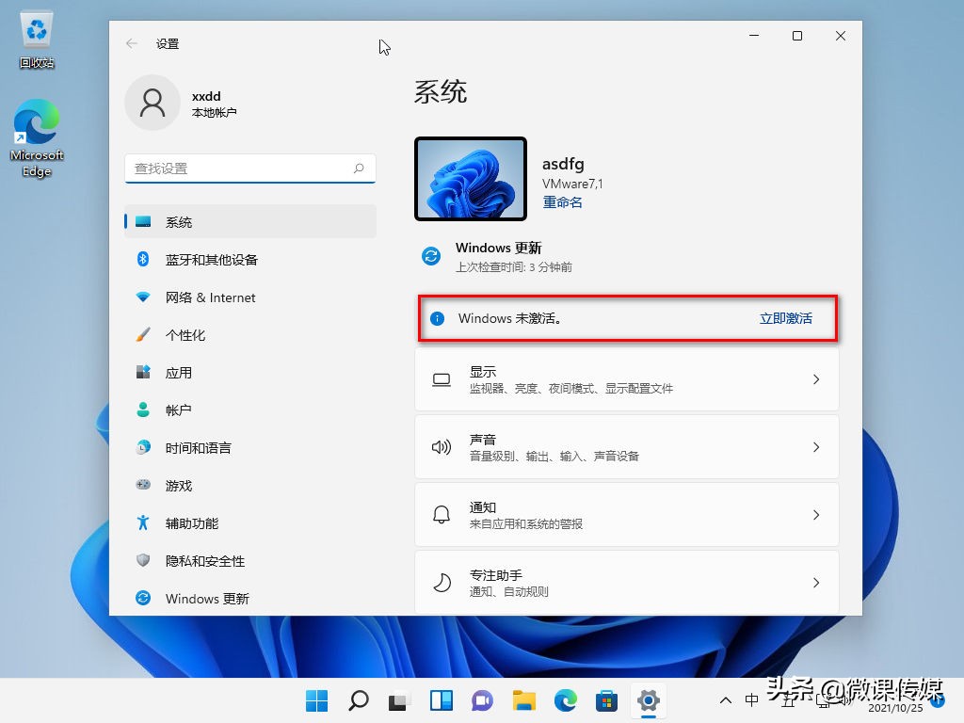This screenshot has height=723, width=964.
Task: Open 个性化 settings page
Action: point(250,335)
